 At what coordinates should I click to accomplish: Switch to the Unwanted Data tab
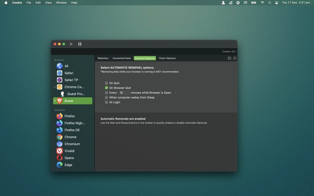click(122, 58)
